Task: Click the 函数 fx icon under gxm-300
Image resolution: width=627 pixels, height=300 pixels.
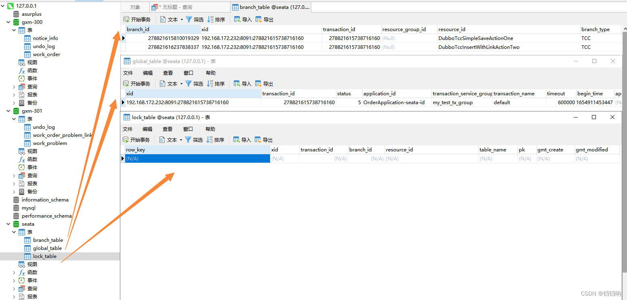Action: [x=22, y=71]
